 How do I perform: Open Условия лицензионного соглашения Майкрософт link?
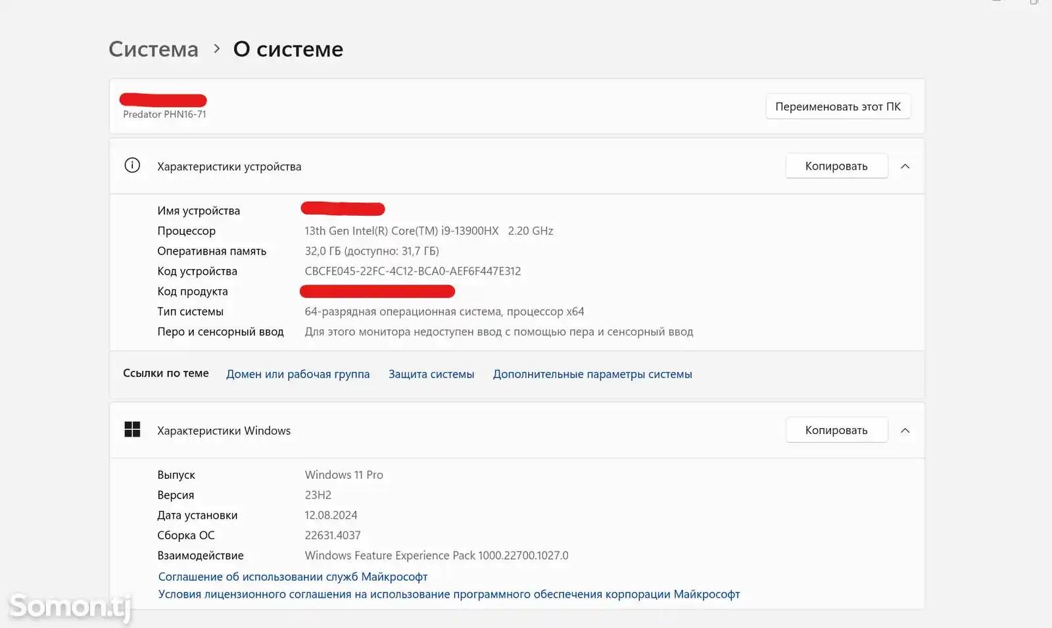[x=449, y=594]
